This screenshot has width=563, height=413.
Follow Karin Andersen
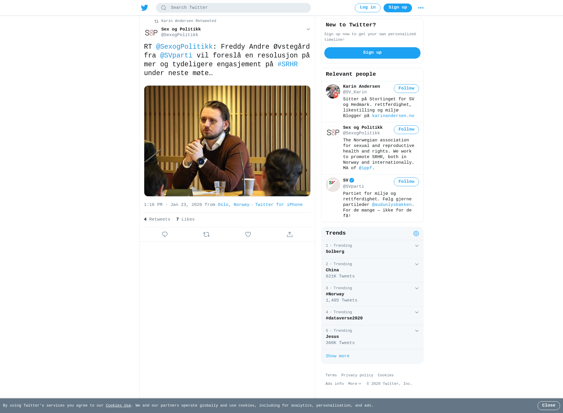tap(406, 89)
